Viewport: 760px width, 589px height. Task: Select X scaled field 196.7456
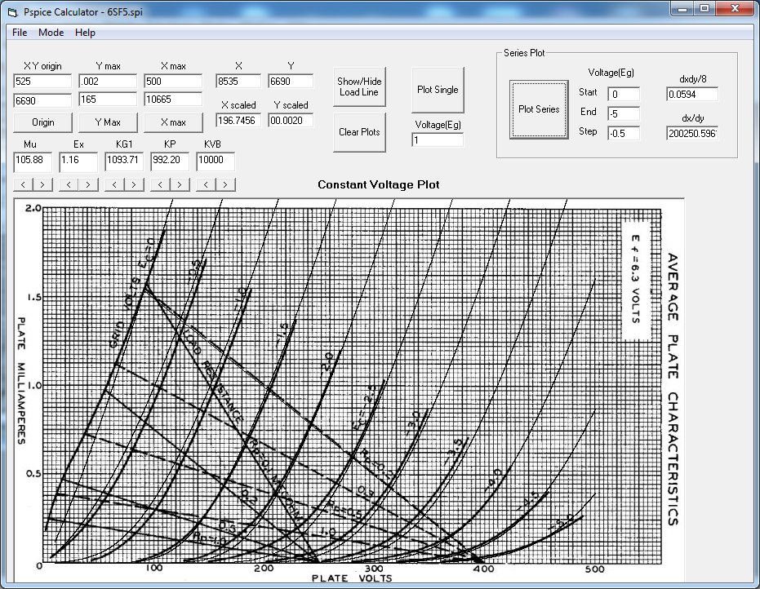(x=238, y=120)
